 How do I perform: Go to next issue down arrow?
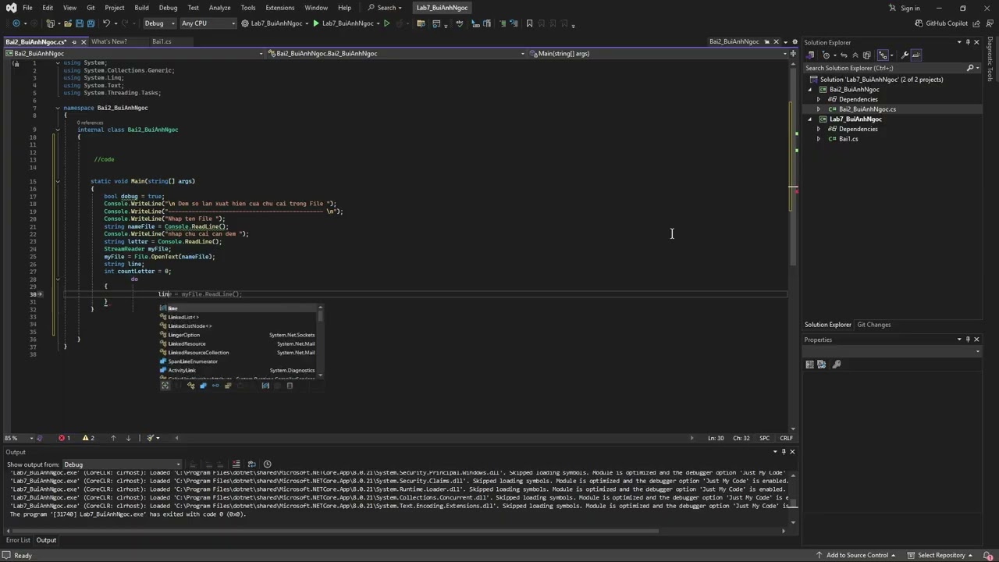point(129,438)
